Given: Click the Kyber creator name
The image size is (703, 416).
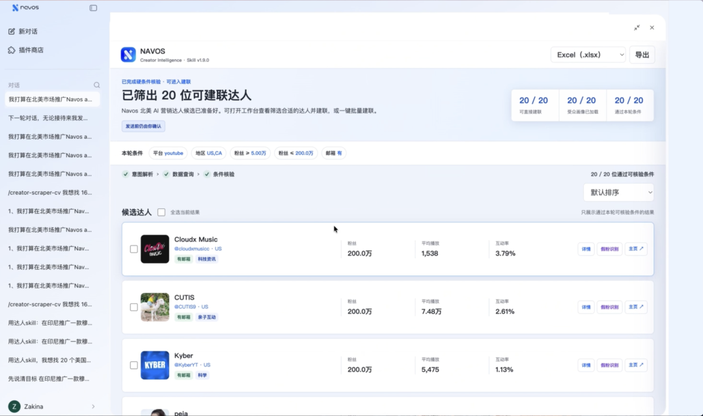Looking at the screenshot, I should point(184,356).
